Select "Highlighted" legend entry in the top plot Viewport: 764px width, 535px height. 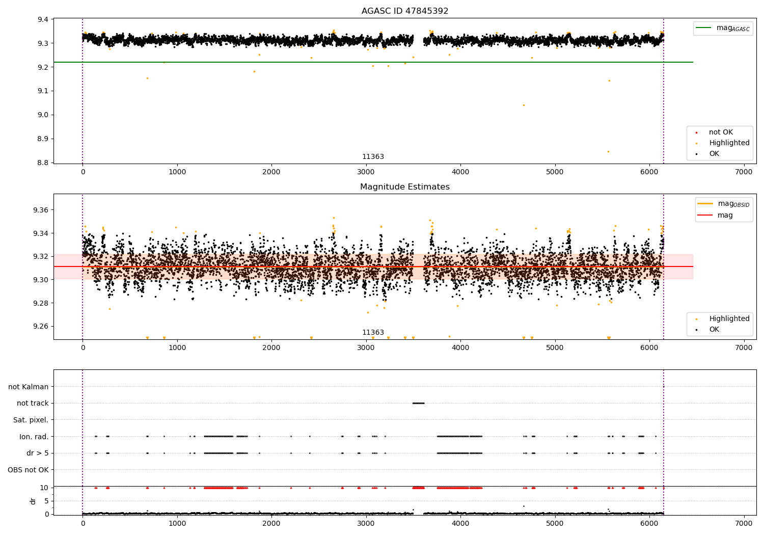tap(722, 143)
